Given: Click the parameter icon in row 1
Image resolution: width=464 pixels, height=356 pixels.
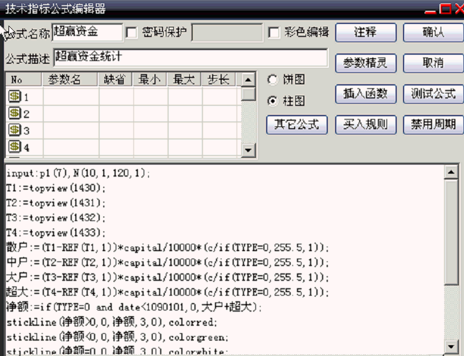Looking at the screenshot, I should pos(14,97).
